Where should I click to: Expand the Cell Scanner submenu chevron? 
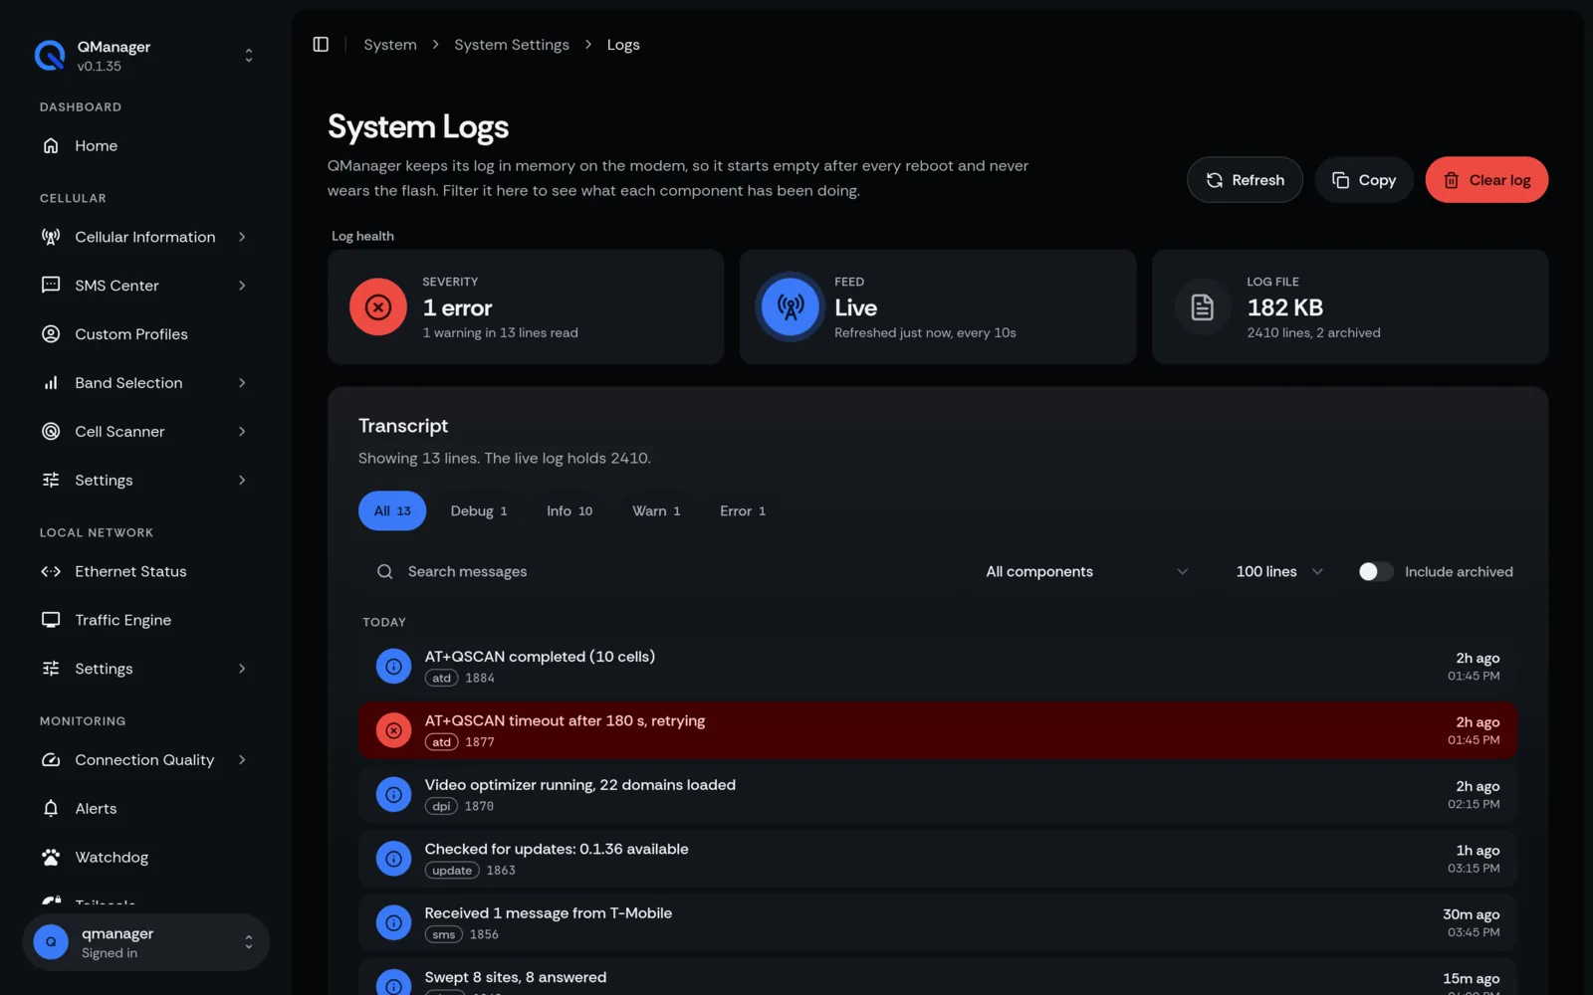[x=242, y=432]
